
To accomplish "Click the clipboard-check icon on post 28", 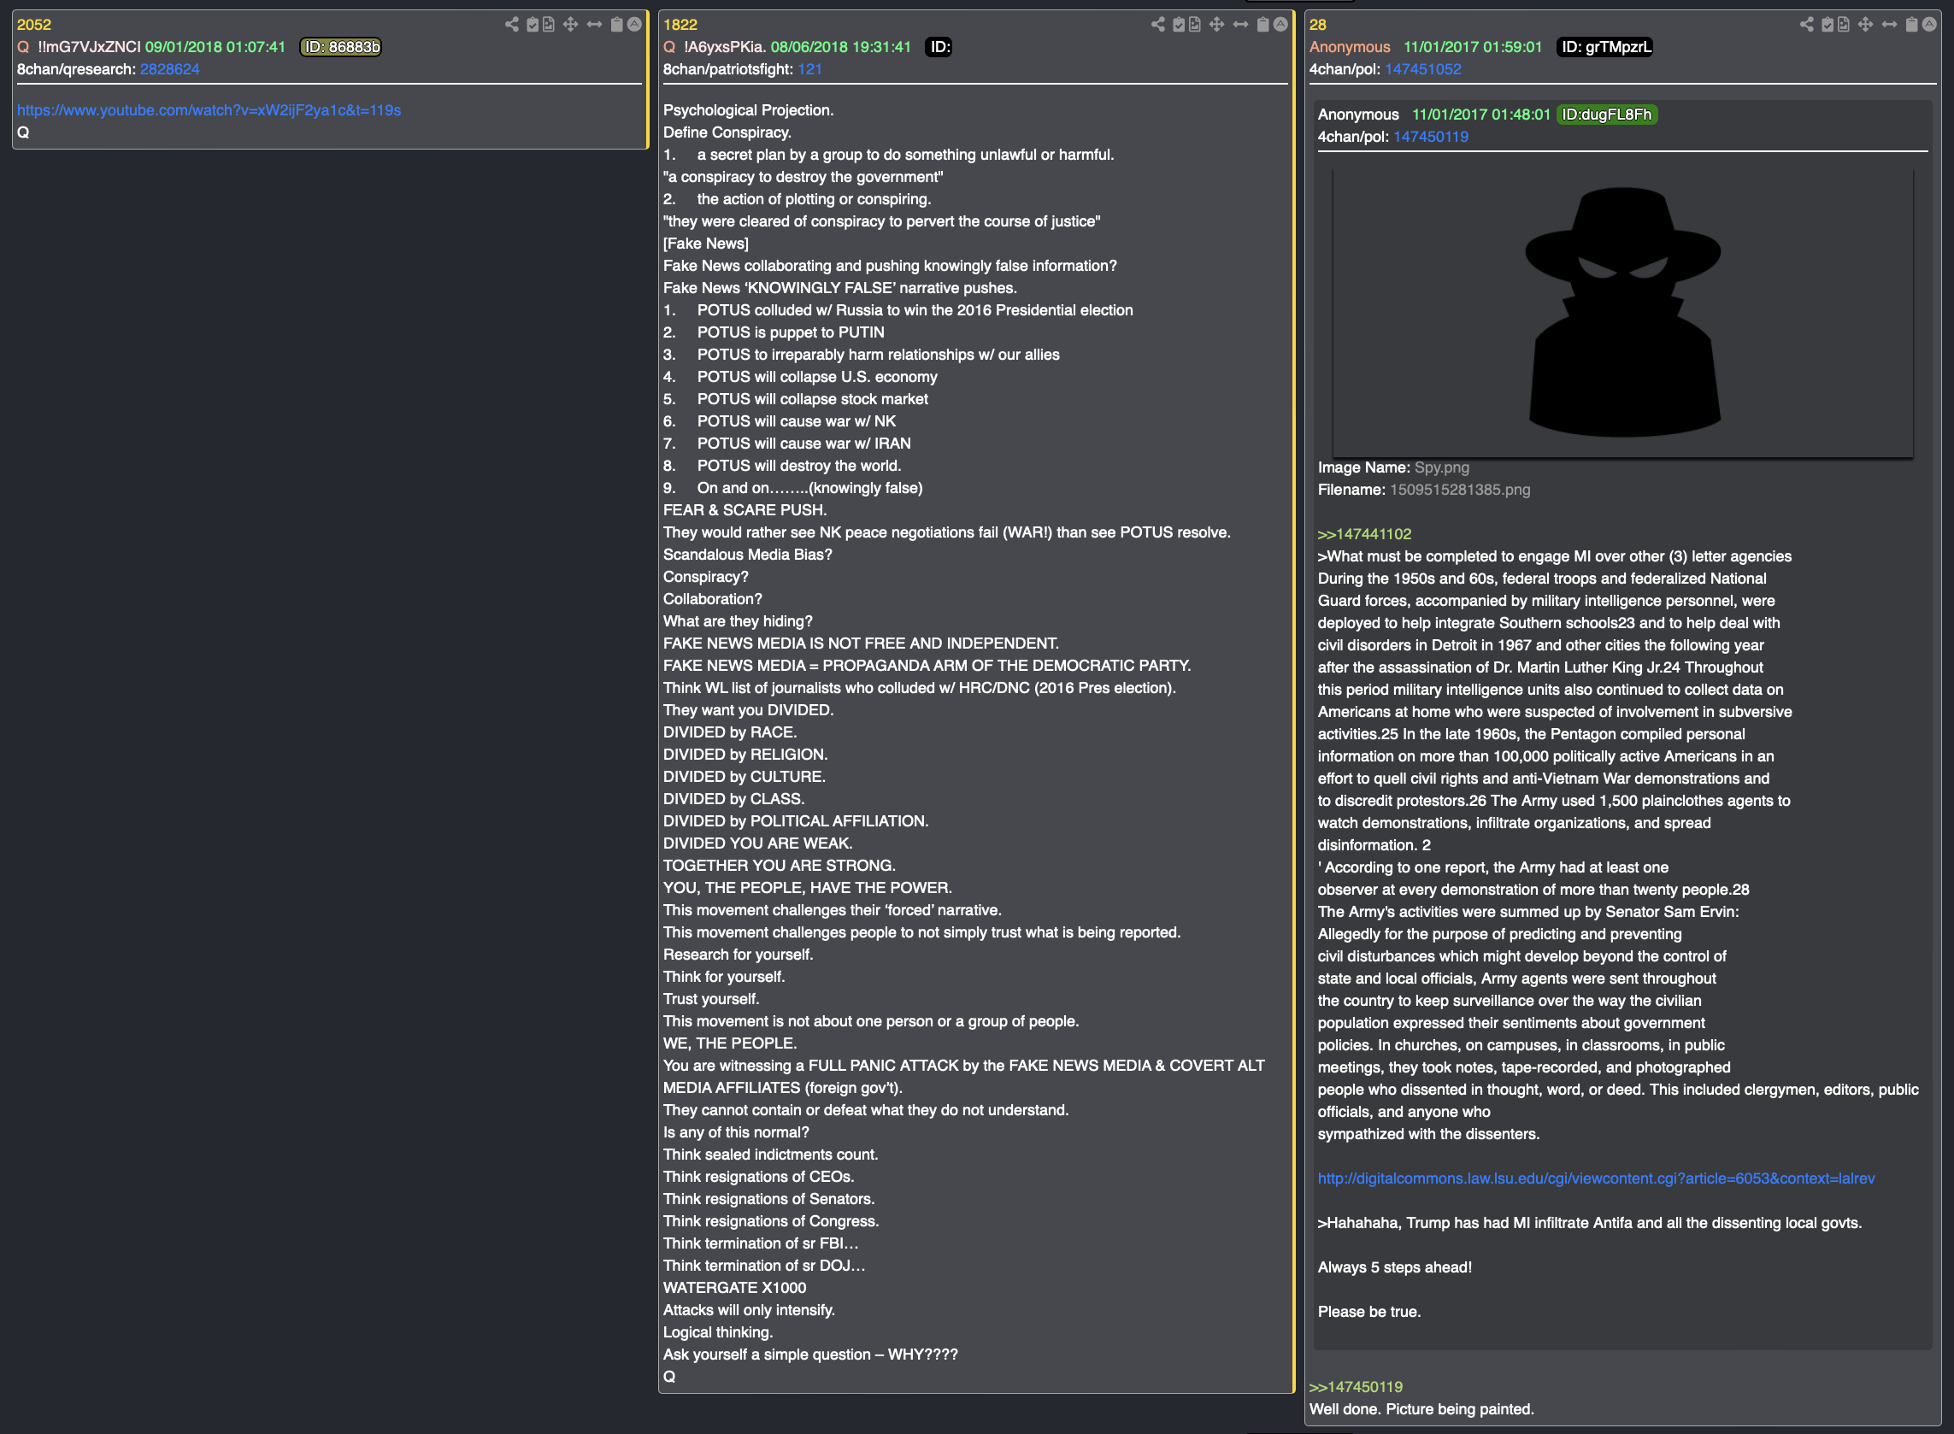I will click(x=1827, y=24).
